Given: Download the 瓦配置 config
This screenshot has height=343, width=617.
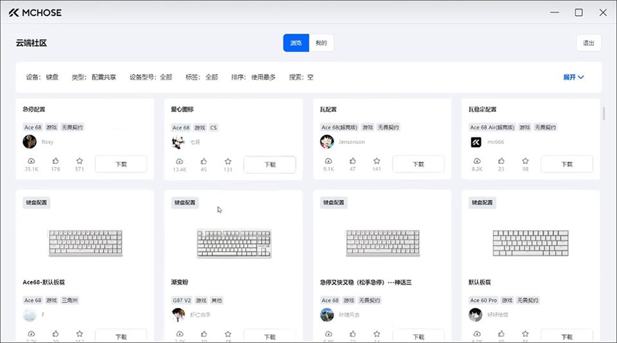Looking at the screenshot, I should point(418,164).
